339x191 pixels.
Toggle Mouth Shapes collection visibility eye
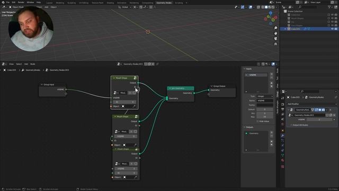332,19
